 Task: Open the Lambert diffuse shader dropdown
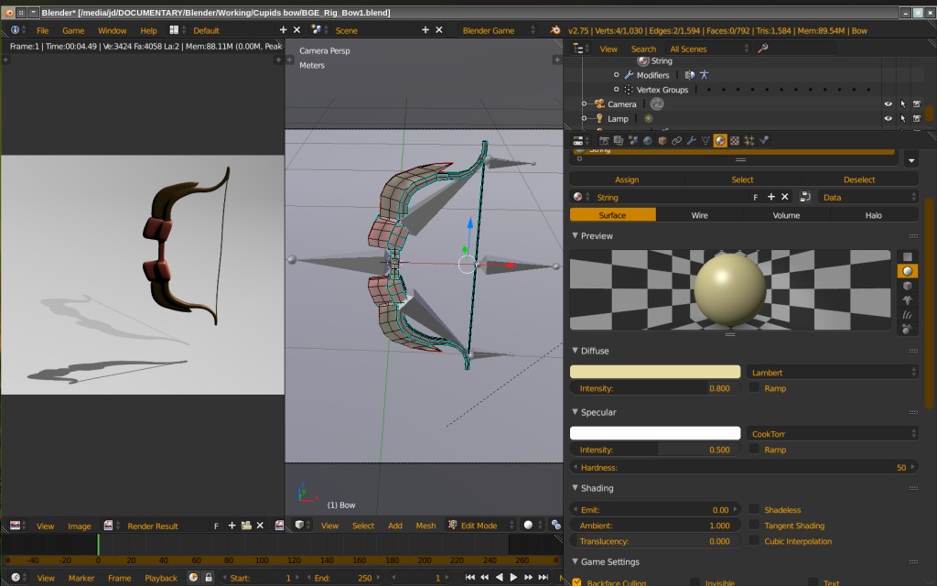832,372
